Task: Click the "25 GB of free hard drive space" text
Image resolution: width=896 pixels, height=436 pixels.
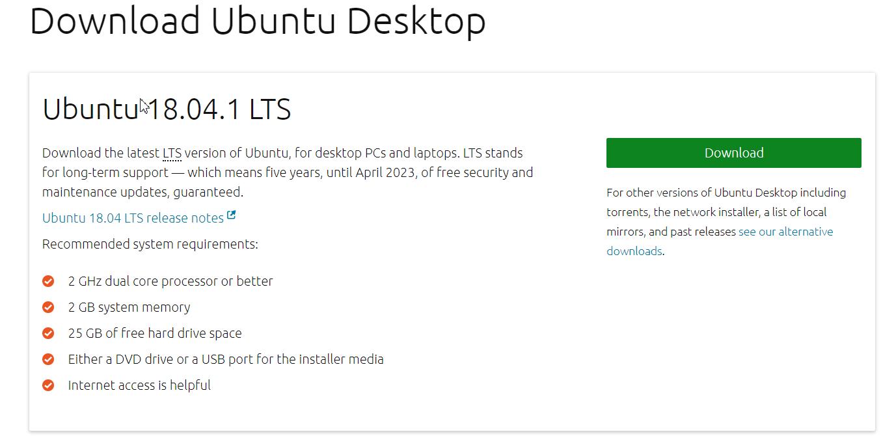Action: click(155, 333)
